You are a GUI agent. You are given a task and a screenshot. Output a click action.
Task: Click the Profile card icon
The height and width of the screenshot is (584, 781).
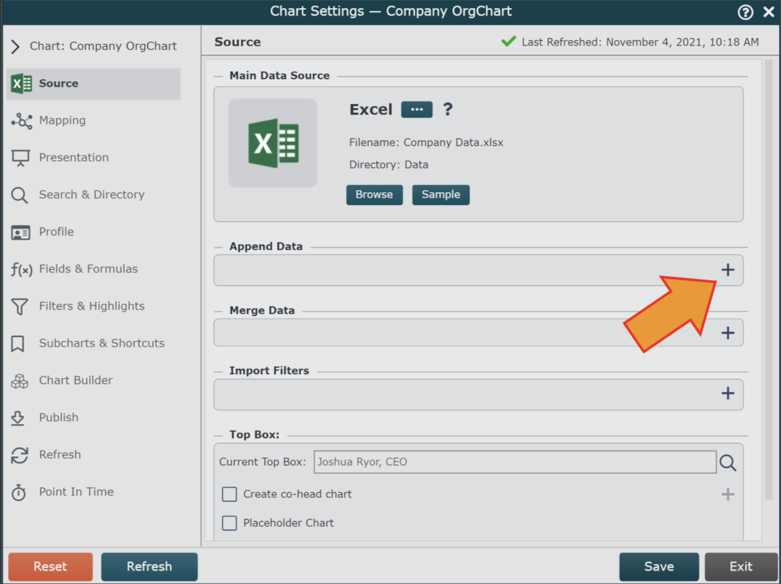(21, 233)
